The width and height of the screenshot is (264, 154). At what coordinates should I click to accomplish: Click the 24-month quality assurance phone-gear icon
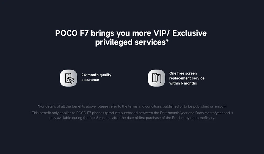[68, 78]
